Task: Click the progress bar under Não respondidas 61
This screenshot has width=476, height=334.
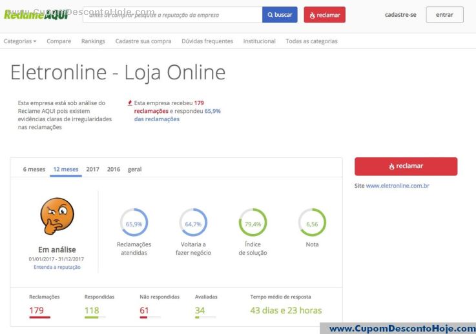Action: tap(150, 317)
